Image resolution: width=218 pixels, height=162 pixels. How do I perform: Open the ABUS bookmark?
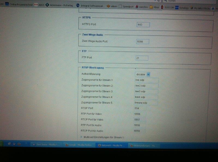tap(40, 5)
